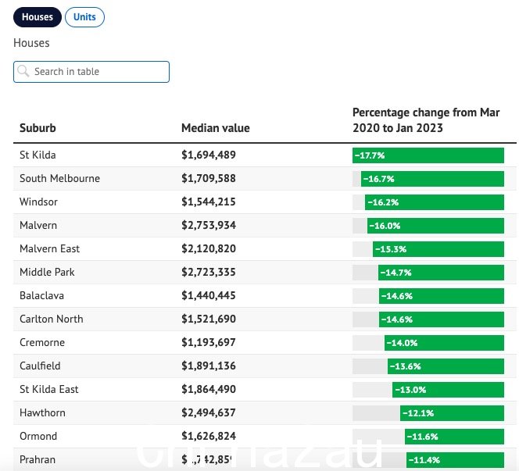This screenshot has width=519, height=471.
Task: Click the median value $1,521,690
Action: pyautogui.click(x=209, y=319)
